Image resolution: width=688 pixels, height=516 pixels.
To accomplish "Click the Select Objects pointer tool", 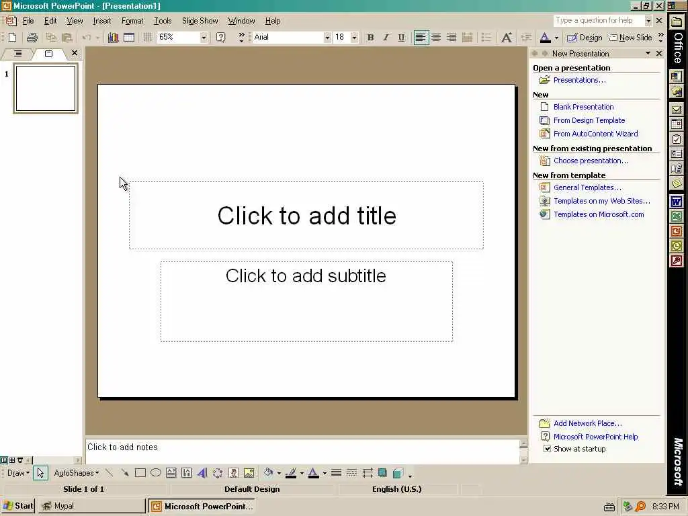I will coord(40,473).
